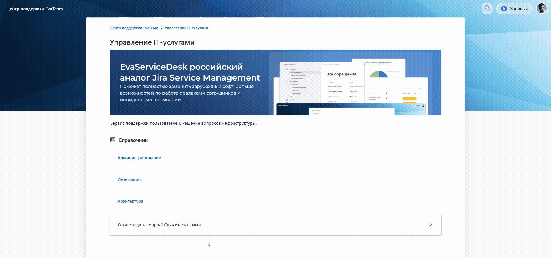551x258 pixels.
Task: Click the EvaServiceDesk banner headline
Action: pos(189,72)
